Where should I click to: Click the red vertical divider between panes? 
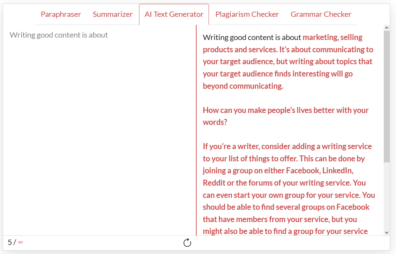point(196,130)
